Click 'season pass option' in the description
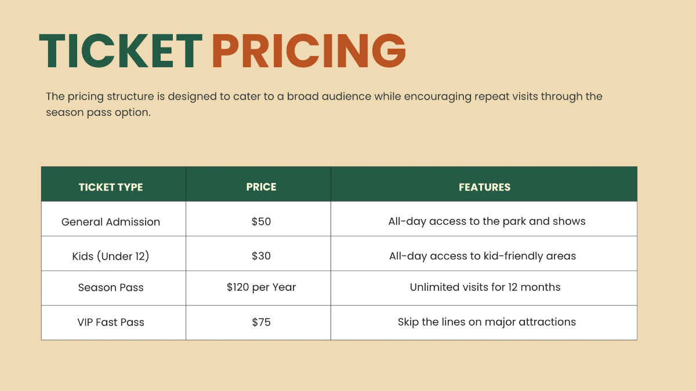 tap(97, 112)
